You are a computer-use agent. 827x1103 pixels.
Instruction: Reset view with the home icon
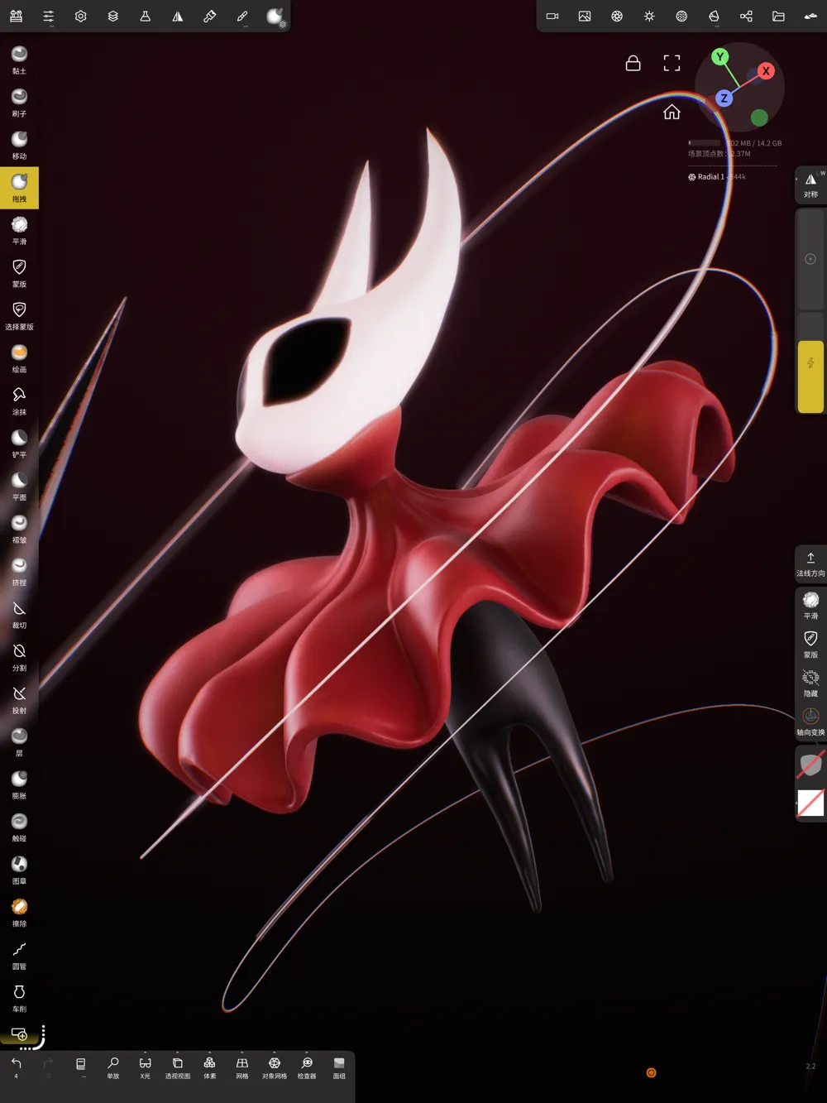click(x=672, y=112)
